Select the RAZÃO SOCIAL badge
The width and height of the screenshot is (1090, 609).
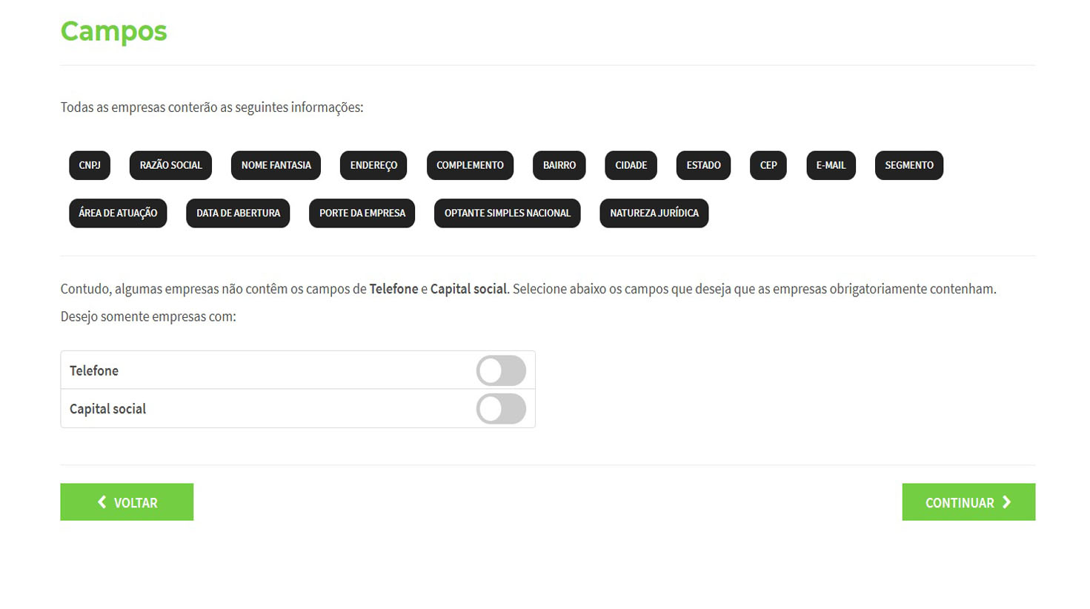coord(170,165)
